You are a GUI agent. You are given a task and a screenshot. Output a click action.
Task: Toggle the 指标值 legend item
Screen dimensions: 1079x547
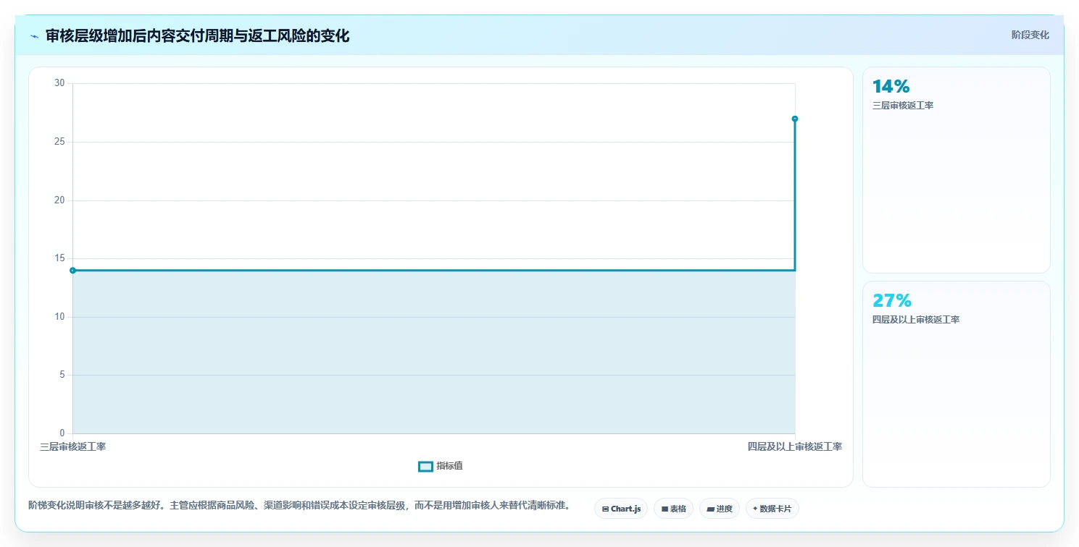[x=441, y=466]
